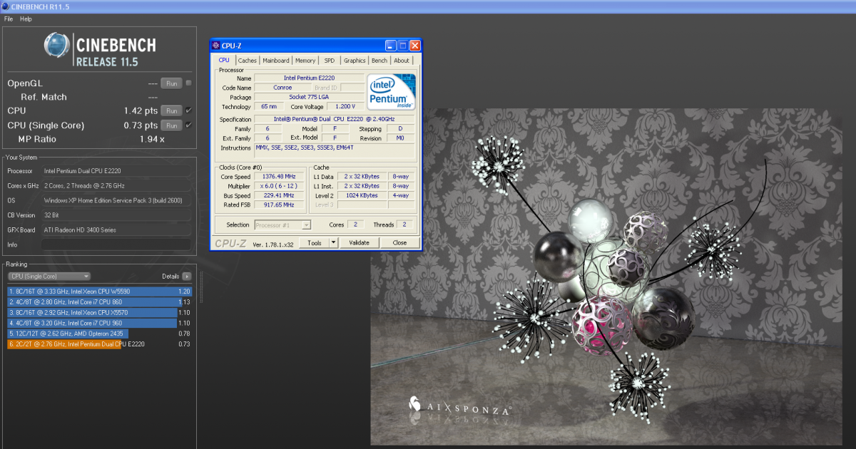
Task: Maximize the CPU-Z window
Action: tap(402, 46)
